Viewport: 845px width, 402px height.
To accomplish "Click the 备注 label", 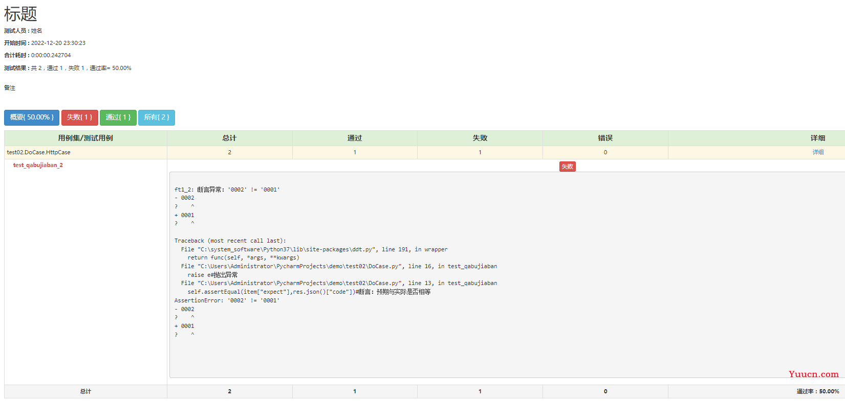I will tap(10, 88).
